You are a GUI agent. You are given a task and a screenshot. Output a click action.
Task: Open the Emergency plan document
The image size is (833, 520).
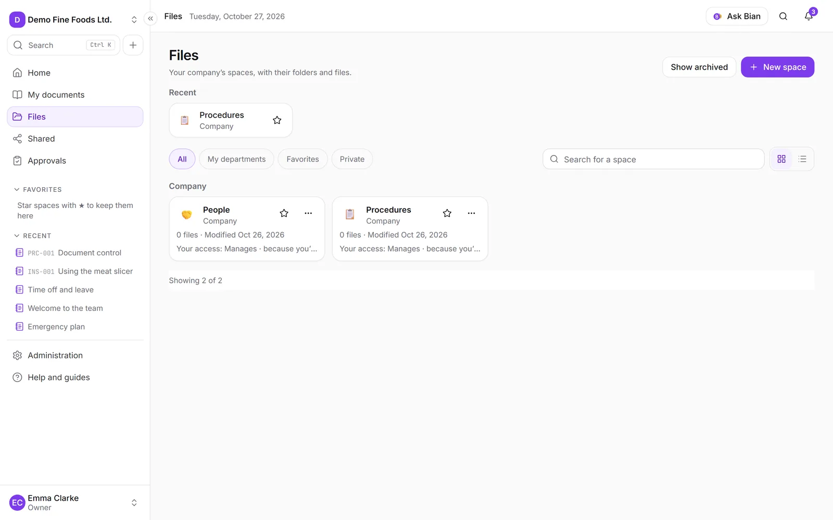75,327
